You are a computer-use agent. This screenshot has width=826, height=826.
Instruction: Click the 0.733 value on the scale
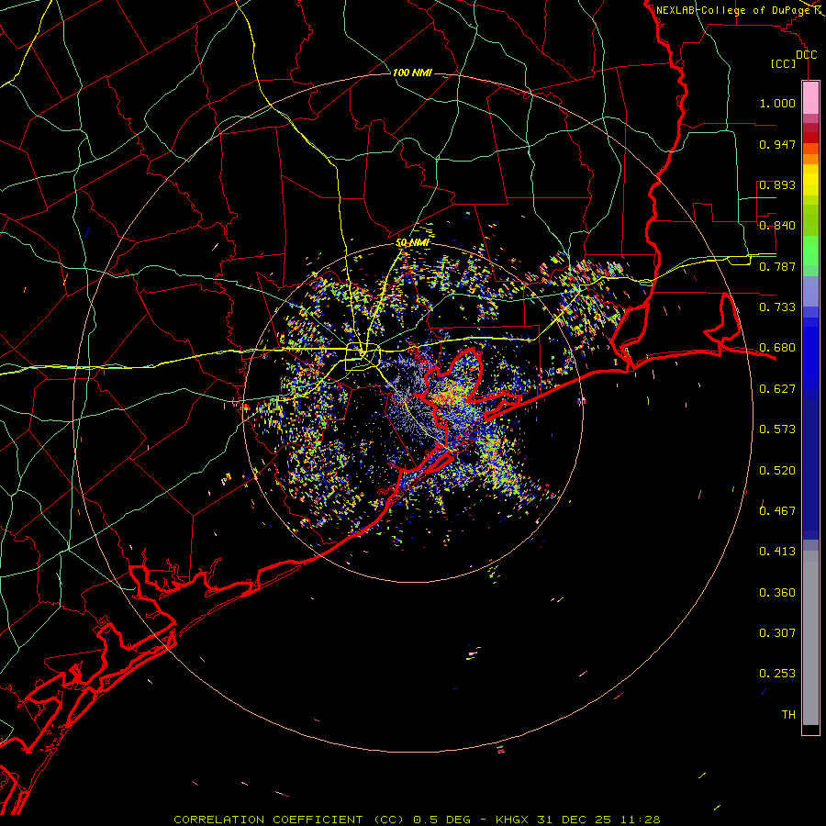[777, 307]
